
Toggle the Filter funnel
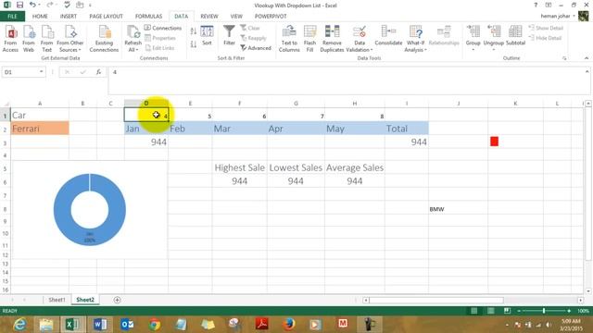229,35
